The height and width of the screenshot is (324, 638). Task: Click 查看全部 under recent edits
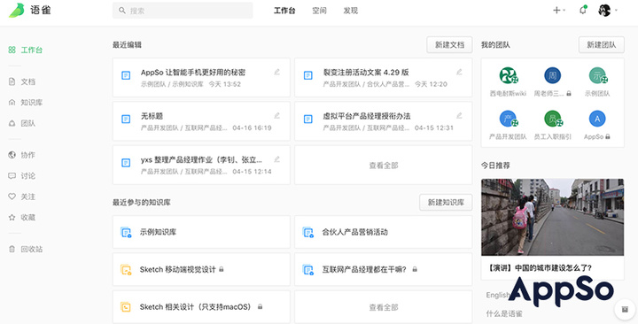[384, 165]
